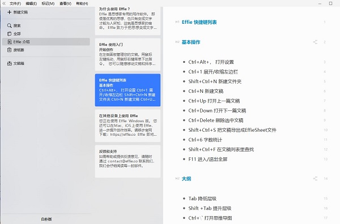Open mind map icon beside 基本操作 heading
Viewport: 340px width, 224px height.
point(315,42)
